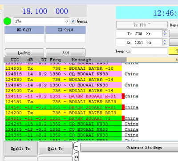
Task: Select the 124215 BA7BK BD0AAI 73 row
Action: tap(64, 118)
